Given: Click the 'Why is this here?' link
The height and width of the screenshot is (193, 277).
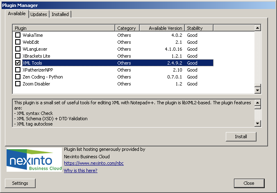Looking at the screenshot, I should pos(81,171).
